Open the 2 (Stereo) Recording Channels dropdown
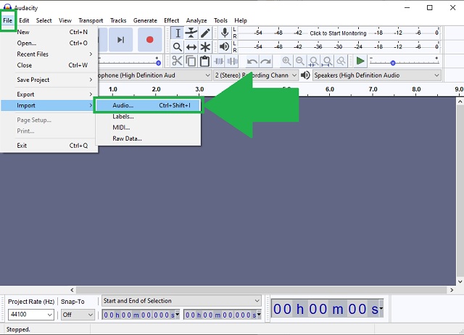 [256, 75]
